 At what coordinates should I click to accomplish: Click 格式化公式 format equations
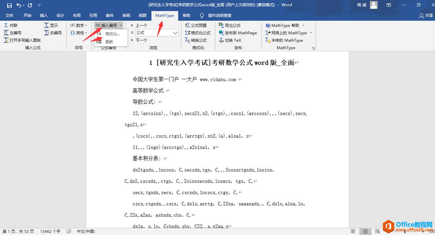click(x=198, y=33)
